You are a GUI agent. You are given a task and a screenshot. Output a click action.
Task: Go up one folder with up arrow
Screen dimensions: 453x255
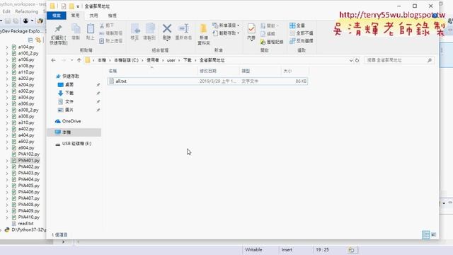point(79,60)
